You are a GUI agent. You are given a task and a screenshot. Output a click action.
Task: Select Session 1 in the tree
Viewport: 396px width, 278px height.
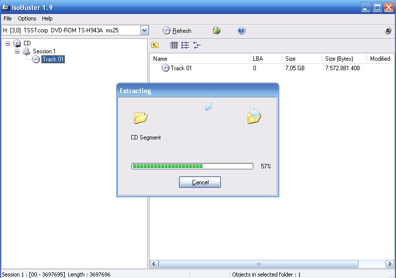(44, 51)
